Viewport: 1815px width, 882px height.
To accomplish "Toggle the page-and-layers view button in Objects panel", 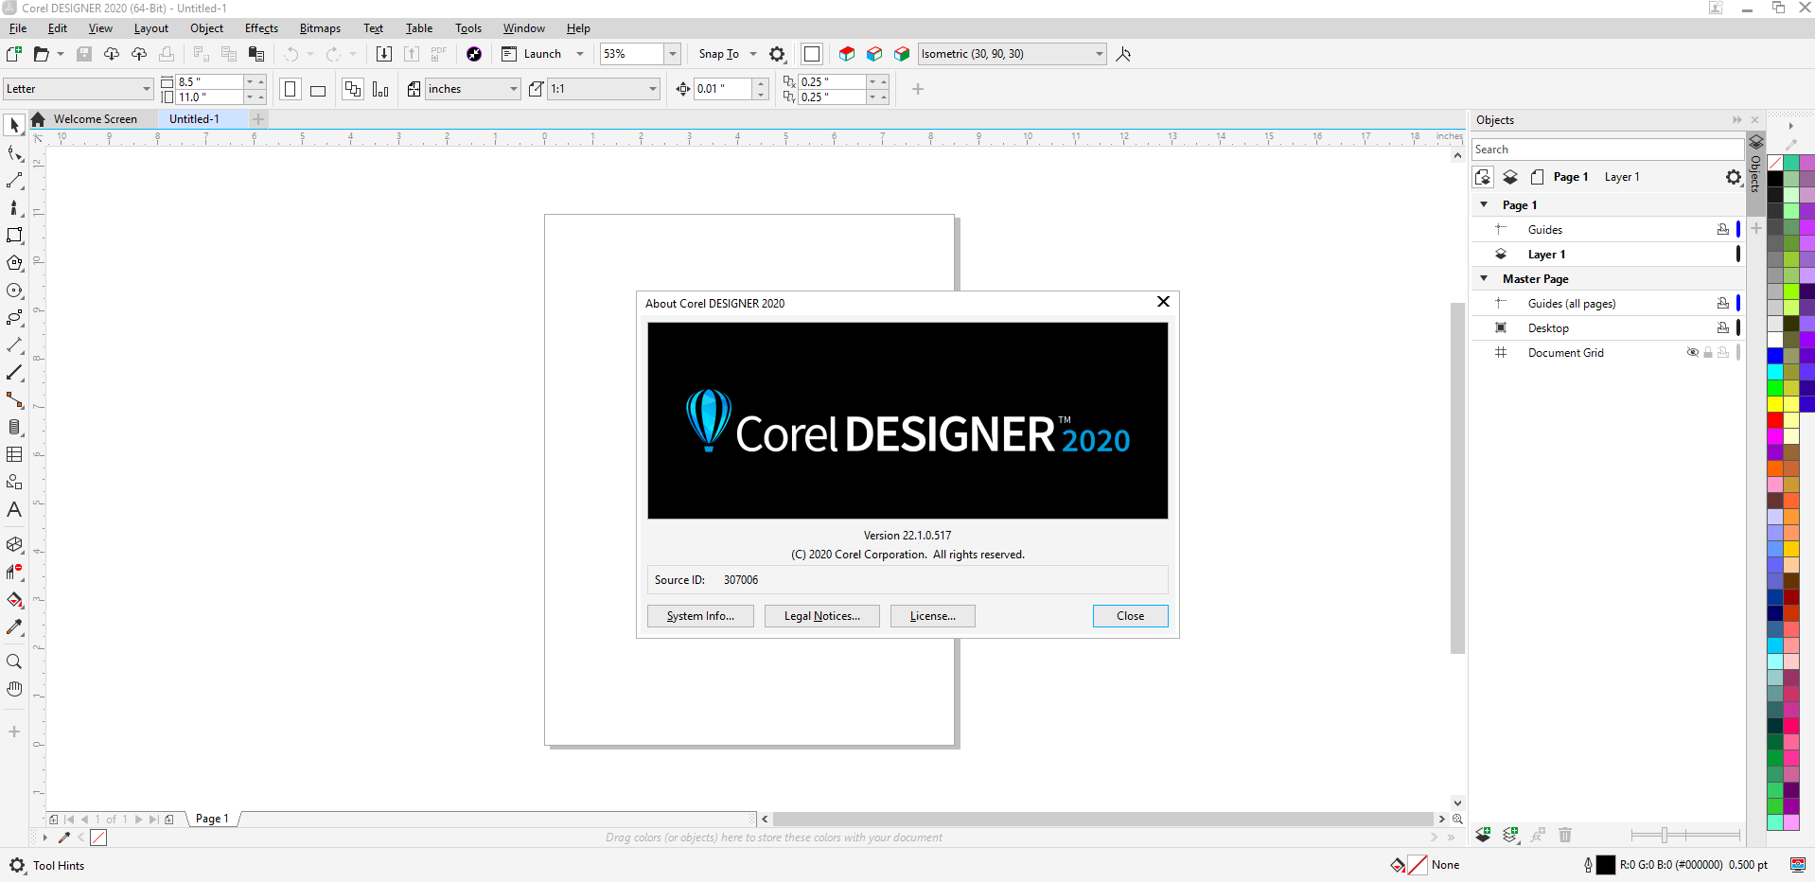I will [x=1483, y=177].
